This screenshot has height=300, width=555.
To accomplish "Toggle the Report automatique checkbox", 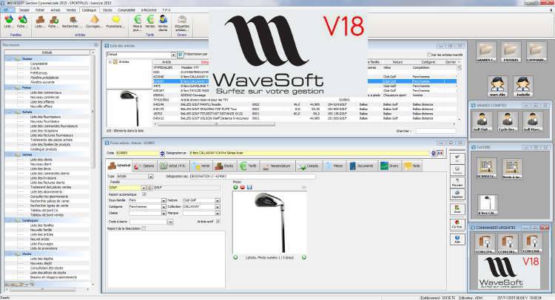I will pyautogui.click(x=144, y=194).
